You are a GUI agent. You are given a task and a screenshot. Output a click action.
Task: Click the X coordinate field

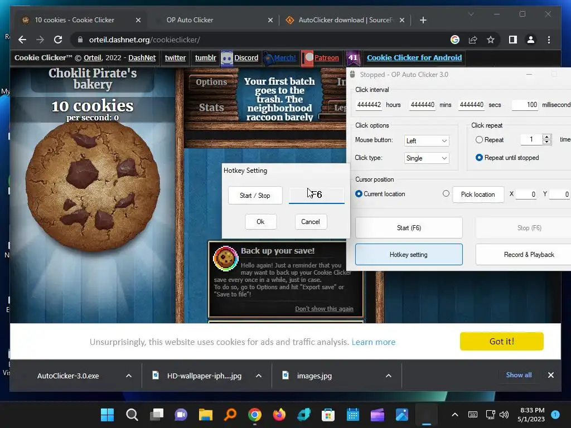pyautogui.click(x=526, y=194)
